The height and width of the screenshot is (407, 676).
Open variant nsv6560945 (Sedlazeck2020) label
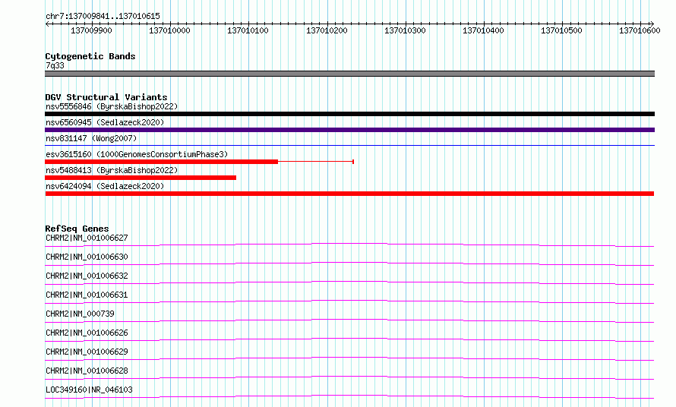(105, 122)
